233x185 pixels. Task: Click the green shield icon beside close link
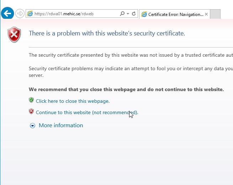[x=31, y=100]
